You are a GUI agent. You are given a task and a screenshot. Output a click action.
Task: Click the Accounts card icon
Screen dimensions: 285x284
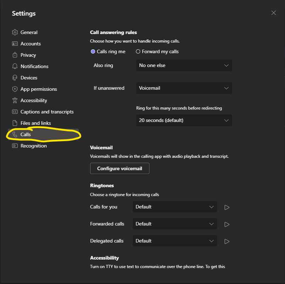15,44
